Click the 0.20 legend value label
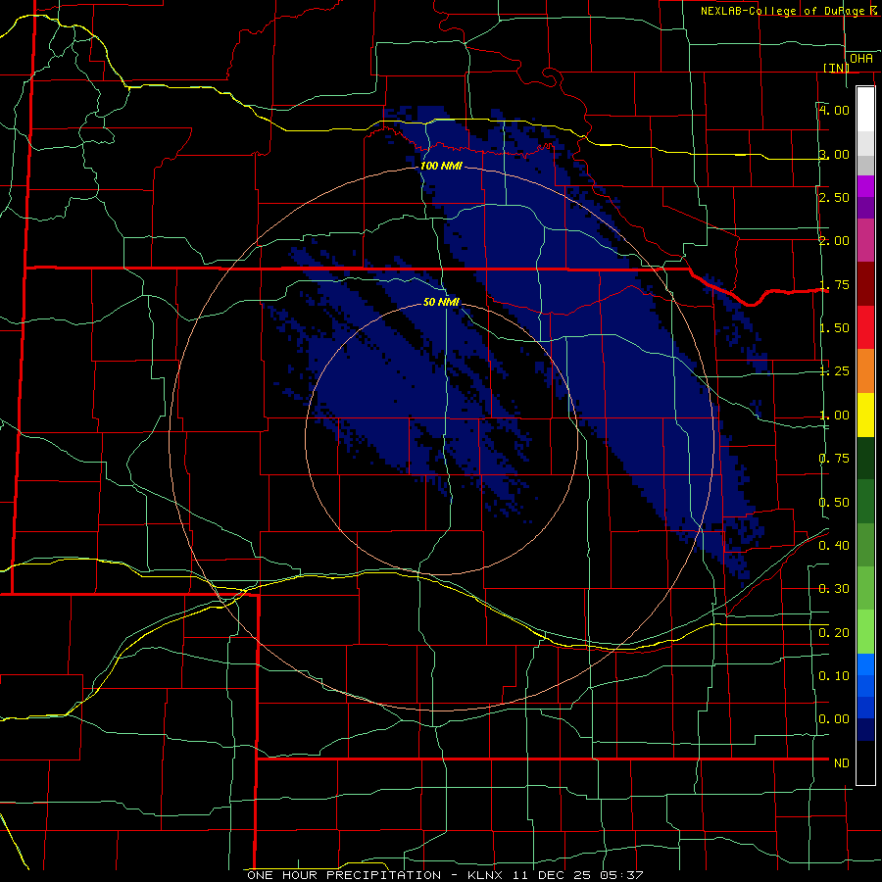 pos(834,633)
